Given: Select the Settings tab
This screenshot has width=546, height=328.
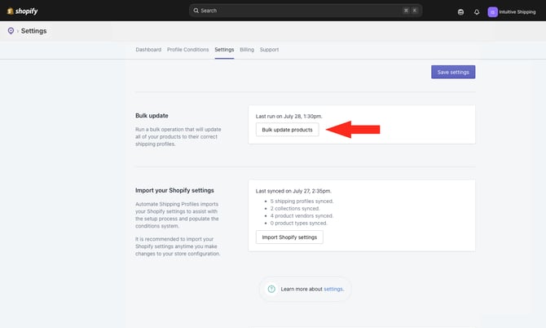Looking at the screenshot, I should pos(224,50).
